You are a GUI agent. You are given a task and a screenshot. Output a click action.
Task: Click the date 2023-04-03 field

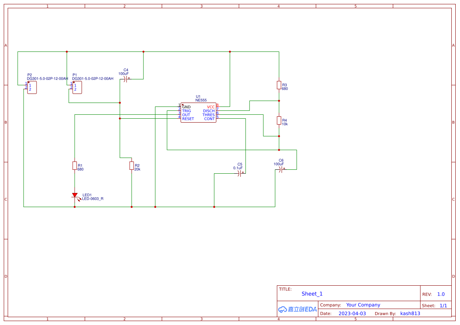(x=352, y=313)
